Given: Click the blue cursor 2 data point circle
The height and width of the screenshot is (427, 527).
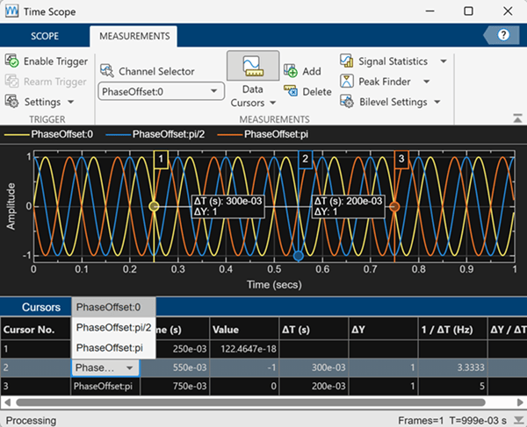Looking at the screenshot, I should click(x=298, y=256).
